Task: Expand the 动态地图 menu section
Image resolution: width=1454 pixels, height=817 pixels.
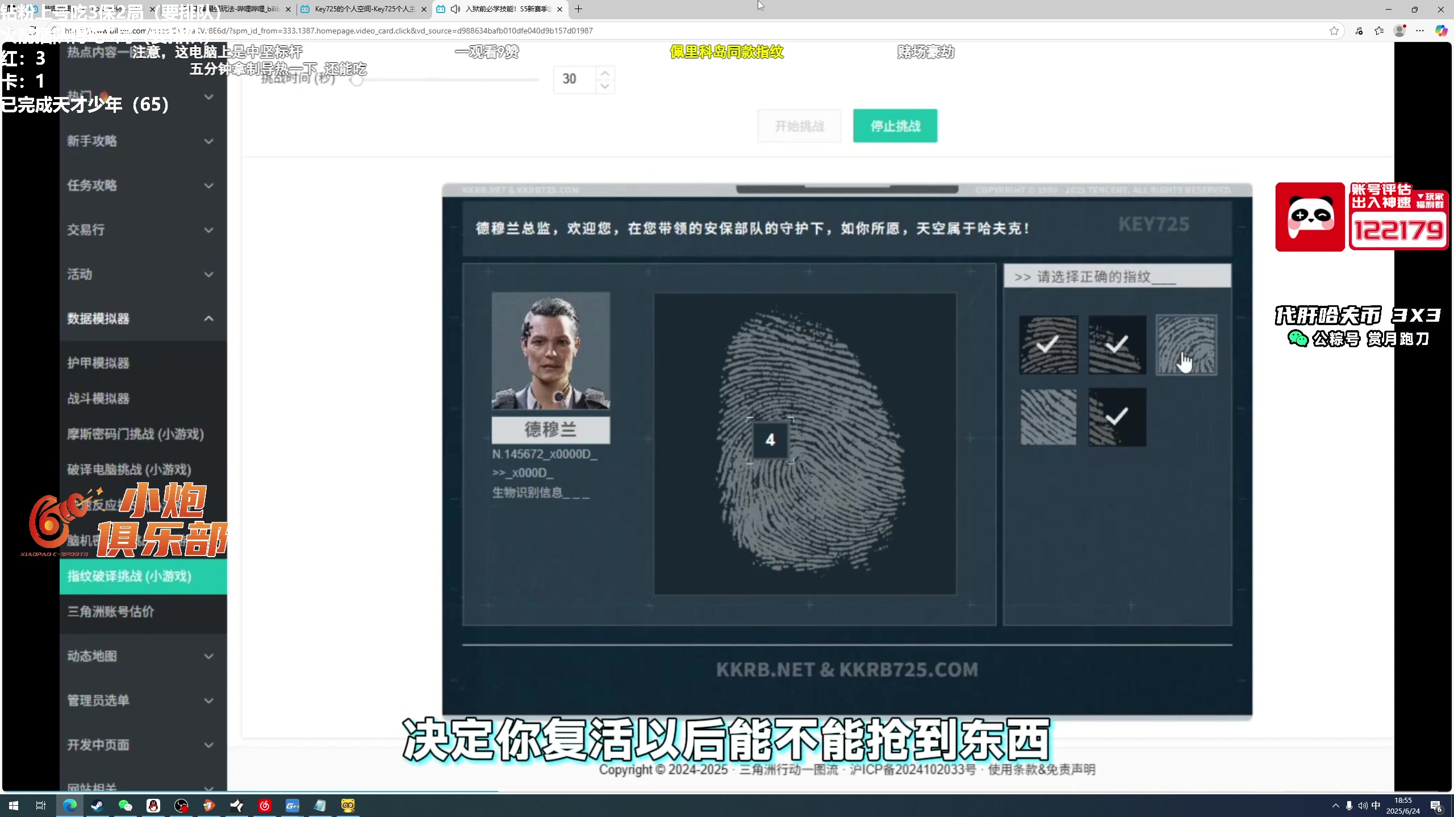Action: 140,656
